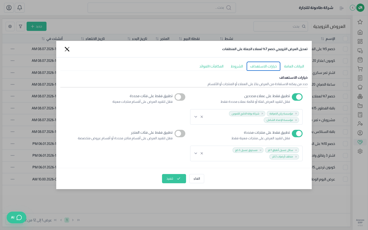Screen dimensions: 368x230
Task: Remove the مؤسسة ركن الضيافة customer chip
Action: click(296, 114)
